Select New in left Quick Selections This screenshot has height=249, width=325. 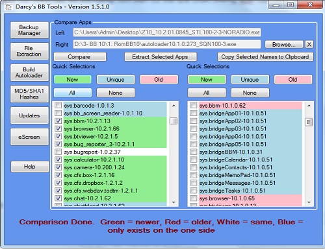click(73, 80)
